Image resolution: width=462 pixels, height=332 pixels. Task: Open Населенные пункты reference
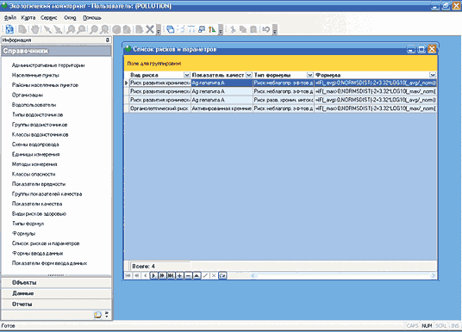tap(35, 76)
